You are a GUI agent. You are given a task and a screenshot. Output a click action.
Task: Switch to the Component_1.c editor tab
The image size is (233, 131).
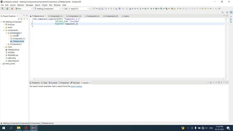[x=56, y=16]
